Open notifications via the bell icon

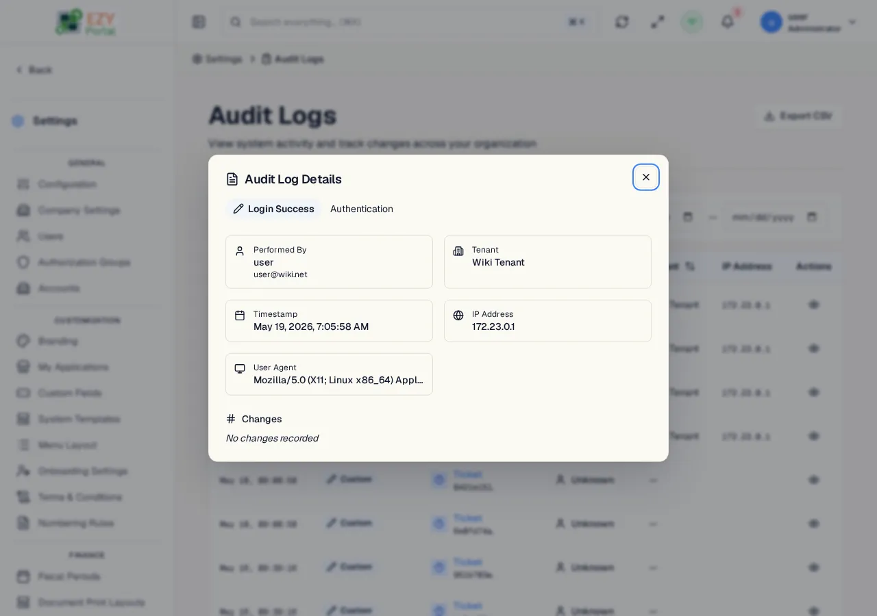point(728,22)
